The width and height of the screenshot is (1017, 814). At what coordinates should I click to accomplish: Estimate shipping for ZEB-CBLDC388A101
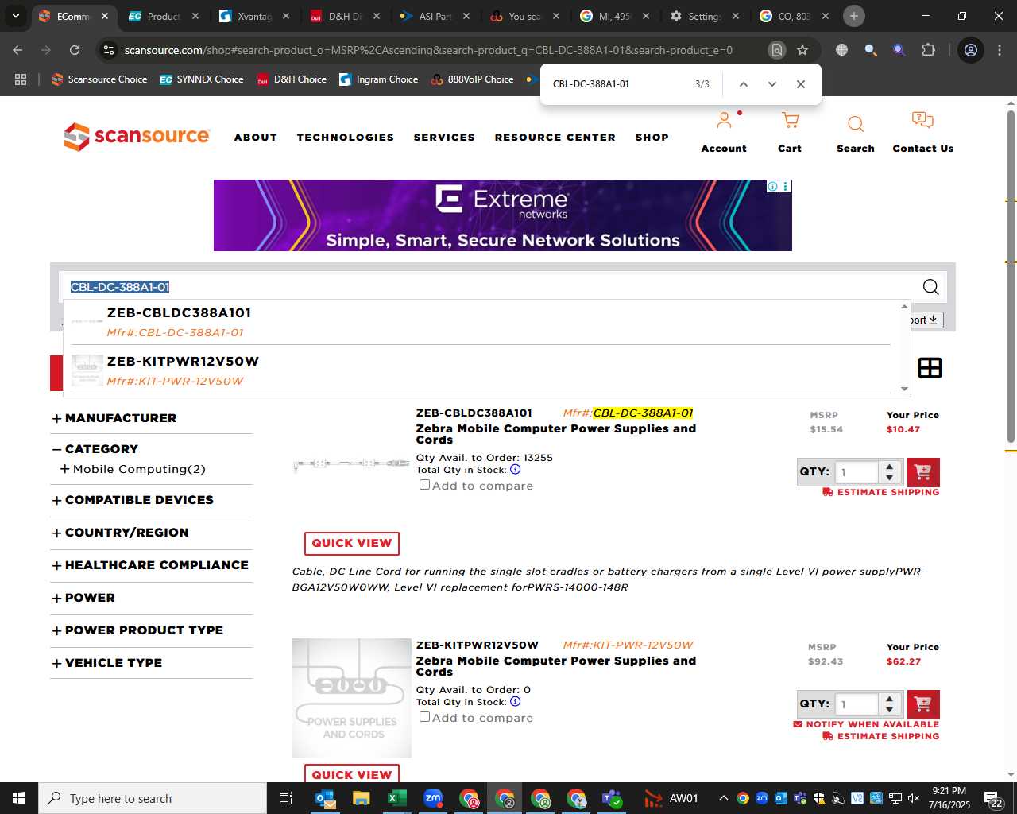point(881,492)
